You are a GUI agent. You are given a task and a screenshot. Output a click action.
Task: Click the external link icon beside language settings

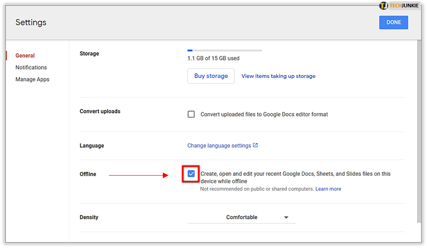255,145
